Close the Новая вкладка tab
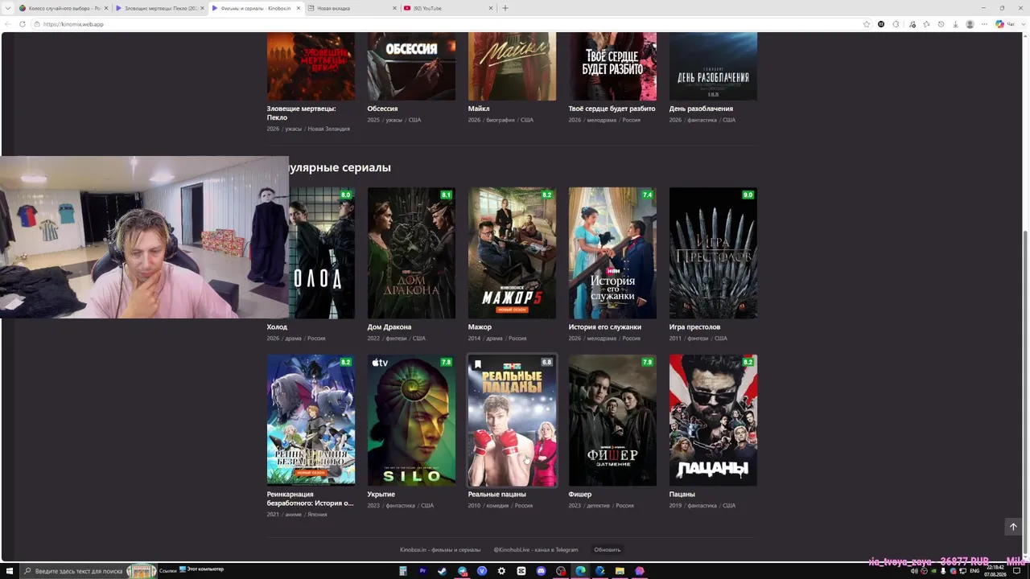Viewport: 1030px width, 579px height. tap(395, 8)
